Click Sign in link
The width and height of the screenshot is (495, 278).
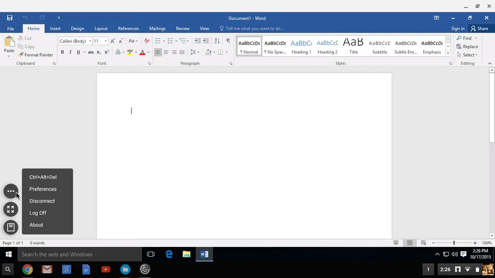(458, 28)
